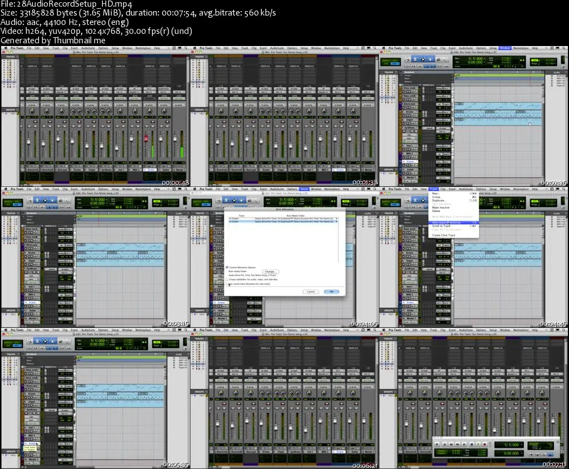Viewport: 569px width, 469px height.
Task: Select the Zoomer tool in the 00:02:25 frame
Action: pos(407,59)
